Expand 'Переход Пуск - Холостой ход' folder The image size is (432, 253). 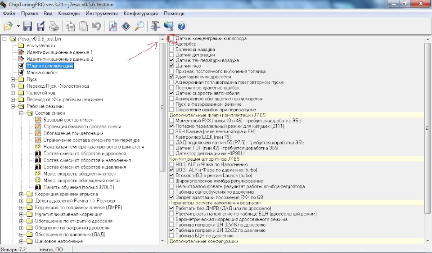pos(13,86)
